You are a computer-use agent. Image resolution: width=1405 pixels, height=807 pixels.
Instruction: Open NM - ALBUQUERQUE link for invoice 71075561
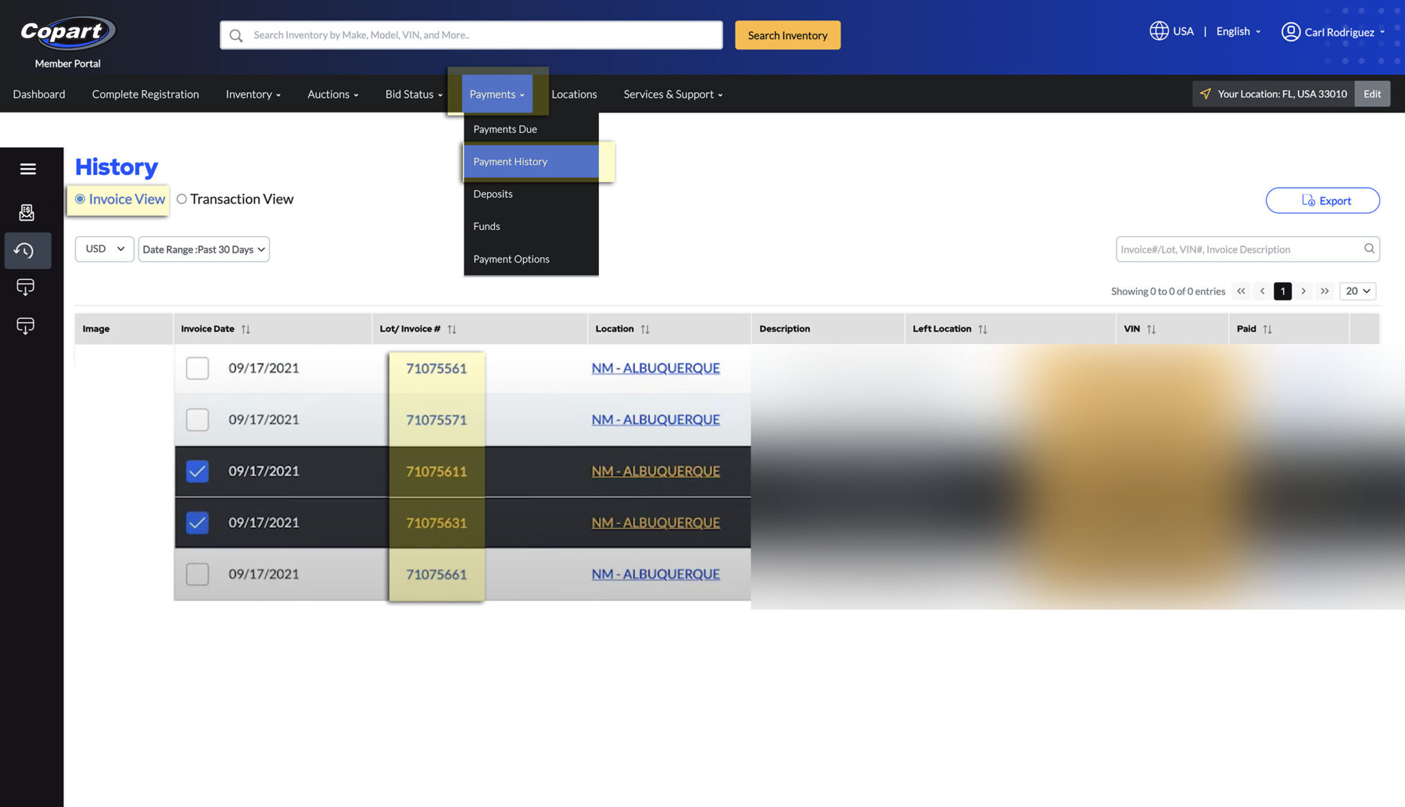(x=656, y=369)
